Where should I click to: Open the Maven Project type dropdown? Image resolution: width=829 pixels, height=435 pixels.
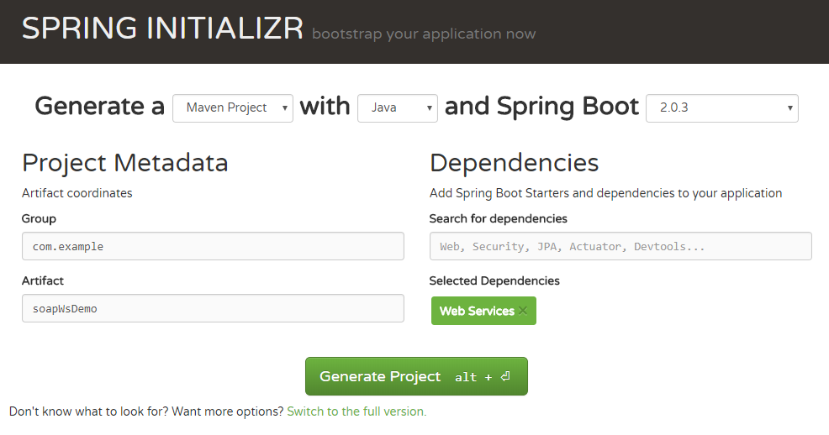[x=233, y=108]
